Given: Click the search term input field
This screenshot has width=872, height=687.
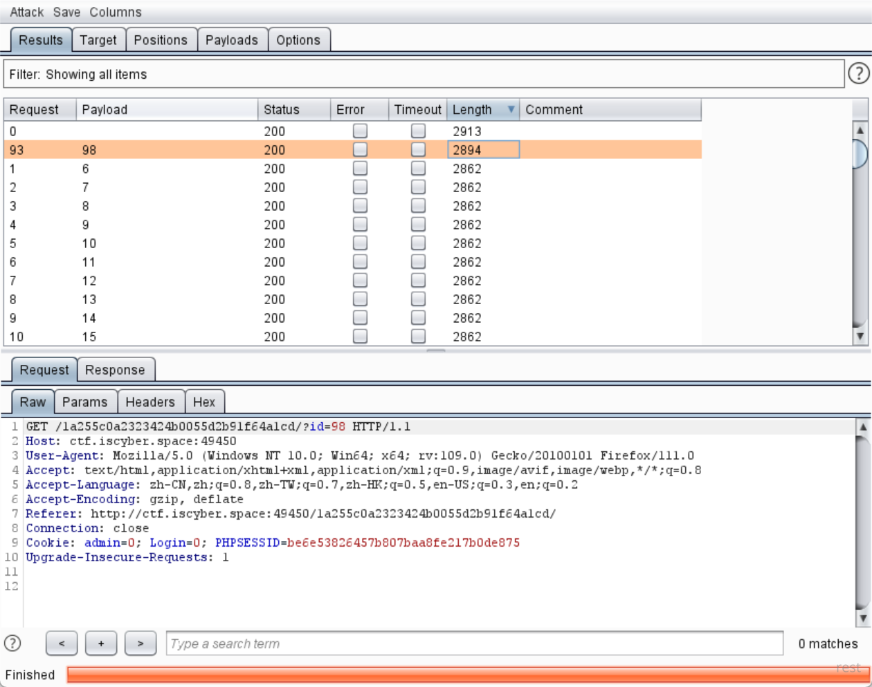Looking at the screenshot, I should [475, 643].
